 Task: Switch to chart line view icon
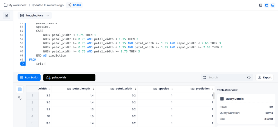(x=20, y=98)
